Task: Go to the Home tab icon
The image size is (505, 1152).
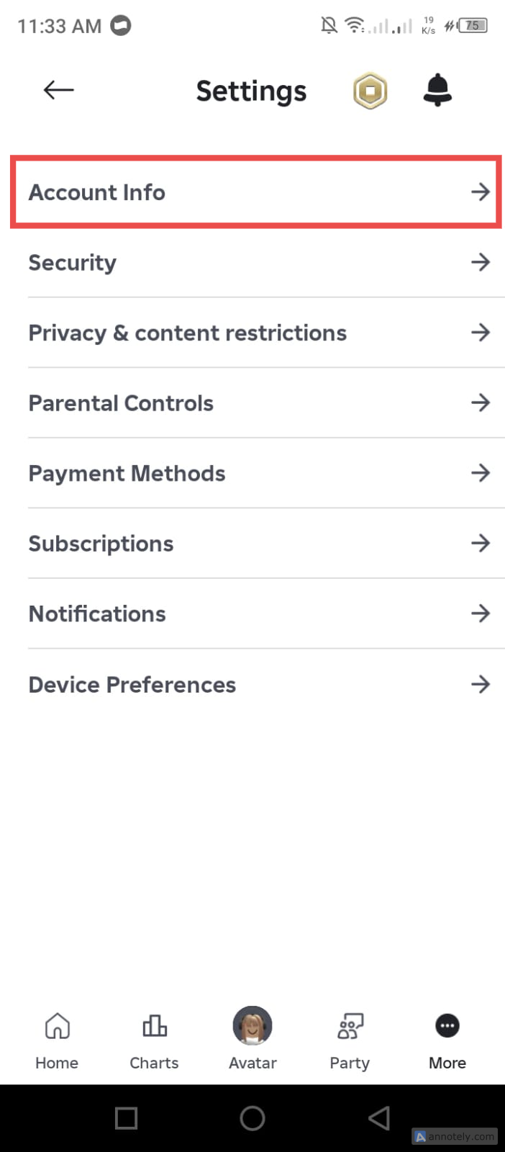Action: [57, 1026]
